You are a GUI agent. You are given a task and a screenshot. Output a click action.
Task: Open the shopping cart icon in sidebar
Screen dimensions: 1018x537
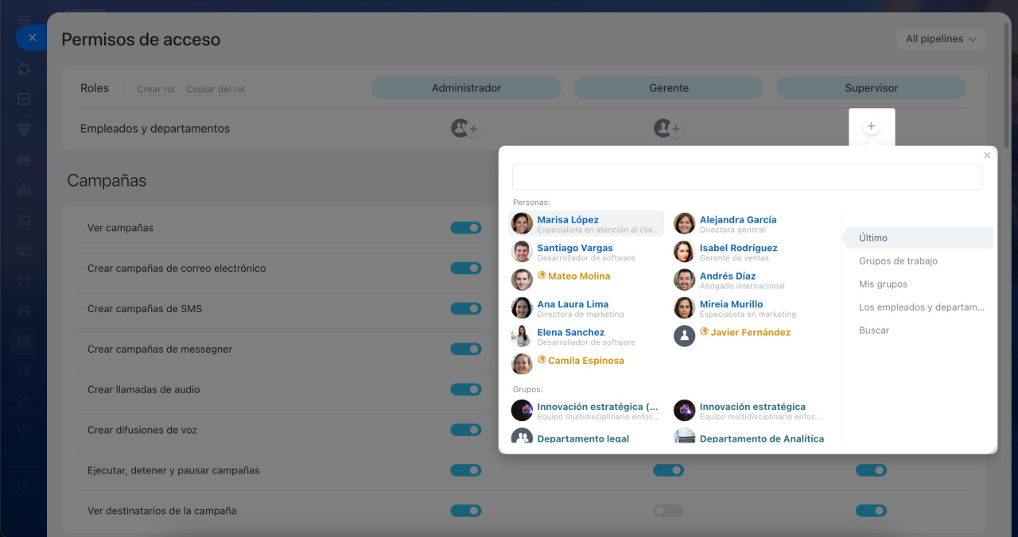coord(24,220)
